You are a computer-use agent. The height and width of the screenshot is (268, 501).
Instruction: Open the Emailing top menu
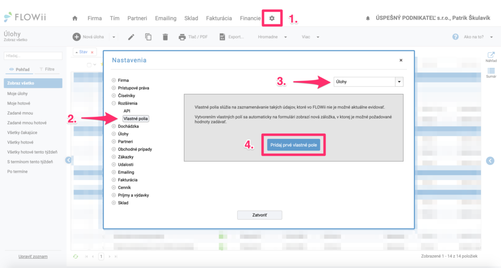tap(165, 18)
